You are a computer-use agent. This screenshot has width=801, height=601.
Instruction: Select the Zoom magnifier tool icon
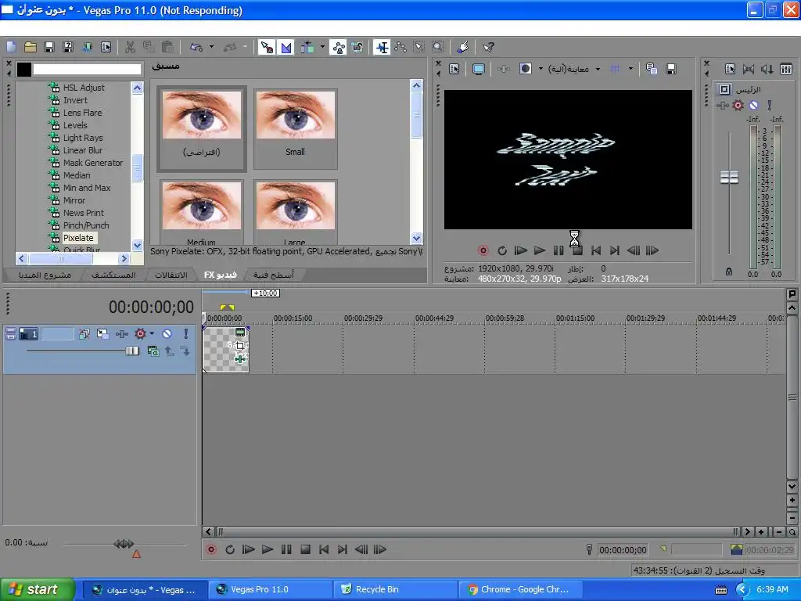coord(438,47)
